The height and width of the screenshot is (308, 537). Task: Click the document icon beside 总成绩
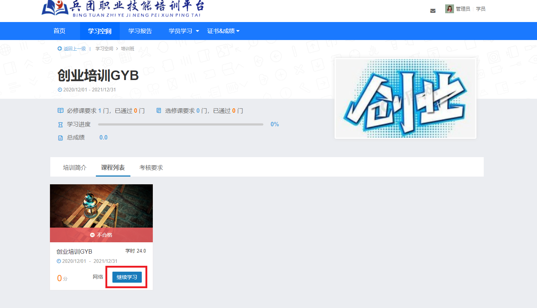click(x=61, y=138)
